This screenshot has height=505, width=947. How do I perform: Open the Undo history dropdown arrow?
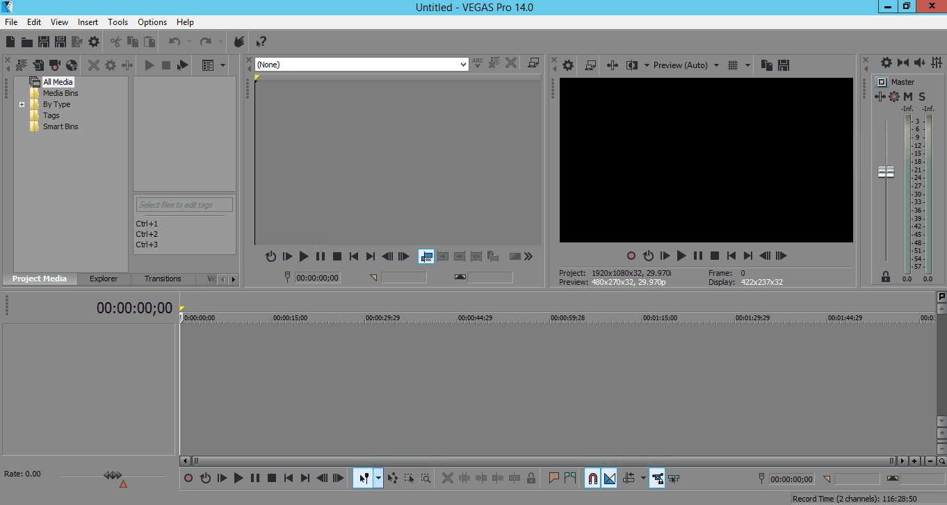pos(189,42)
